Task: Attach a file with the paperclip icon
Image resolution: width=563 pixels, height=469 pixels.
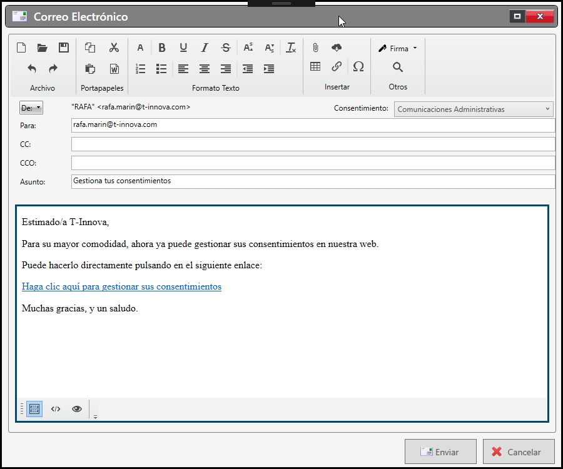Action: click(315, 48)
